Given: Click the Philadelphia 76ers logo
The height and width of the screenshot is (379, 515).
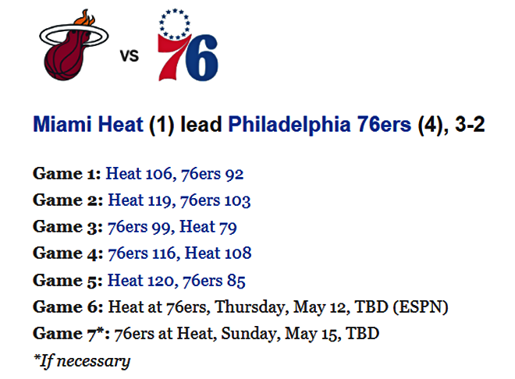Looking at the screenshot, I should pos(188,48).
